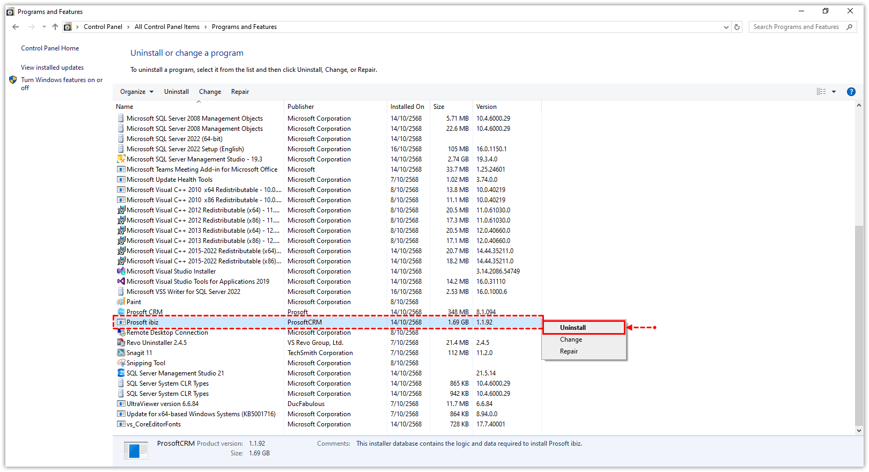Viewport: 869px width, 472px height.
Task: Click the Refresh button in address bar
Action: coord(737,27)
